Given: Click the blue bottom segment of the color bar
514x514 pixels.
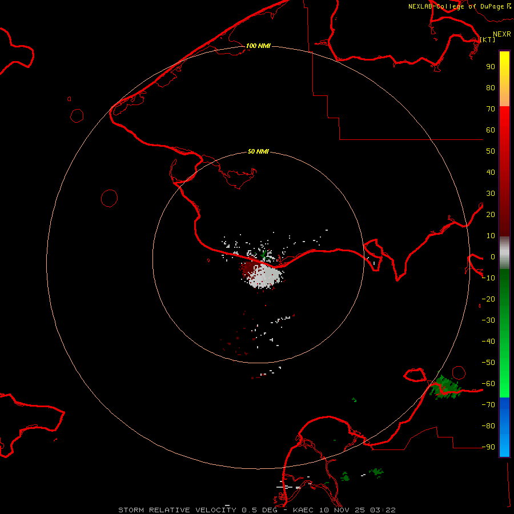Looking at the screenshot, I should pyautogui.click(x=504, y=427).
